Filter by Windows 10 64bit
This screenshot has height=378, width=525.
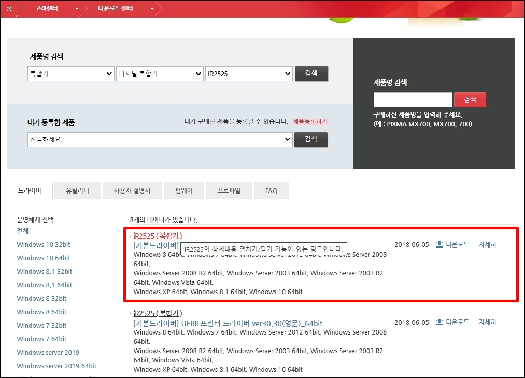(x=44, y=258)
